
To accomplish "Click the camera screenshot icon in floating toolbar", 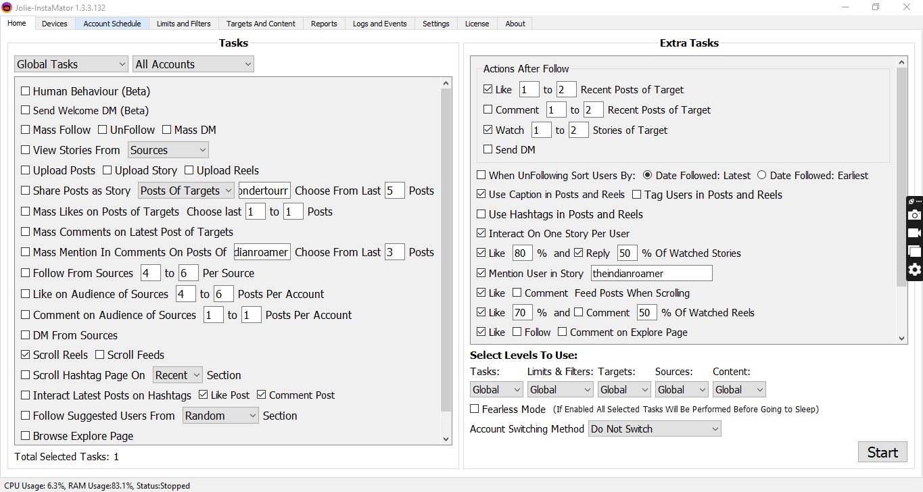I will (x=914, y=215).
